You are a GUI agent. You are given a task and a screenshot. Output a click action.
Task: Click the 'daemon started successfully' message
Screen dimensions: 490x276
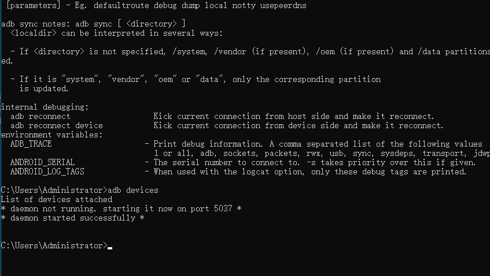72,218
